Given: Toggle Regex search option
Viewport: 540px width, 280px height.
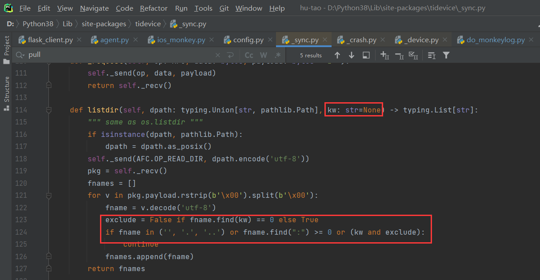Looking at the screenshot, I should [x=278, y=55].
